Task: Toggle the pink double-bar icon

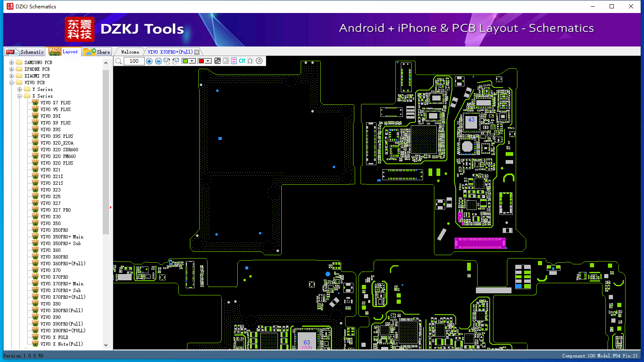Action: click(x=234, y=61)
